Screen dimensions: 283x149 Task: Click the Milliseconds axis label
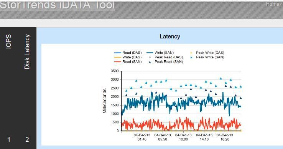coord(105,101)
